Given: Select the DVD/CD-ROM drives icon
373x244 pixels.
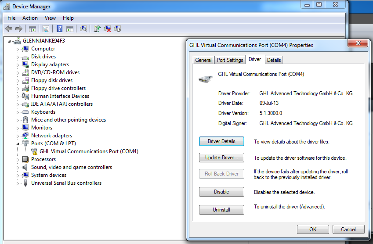Looking at the screenshot, I should click(x=25, y=72).
